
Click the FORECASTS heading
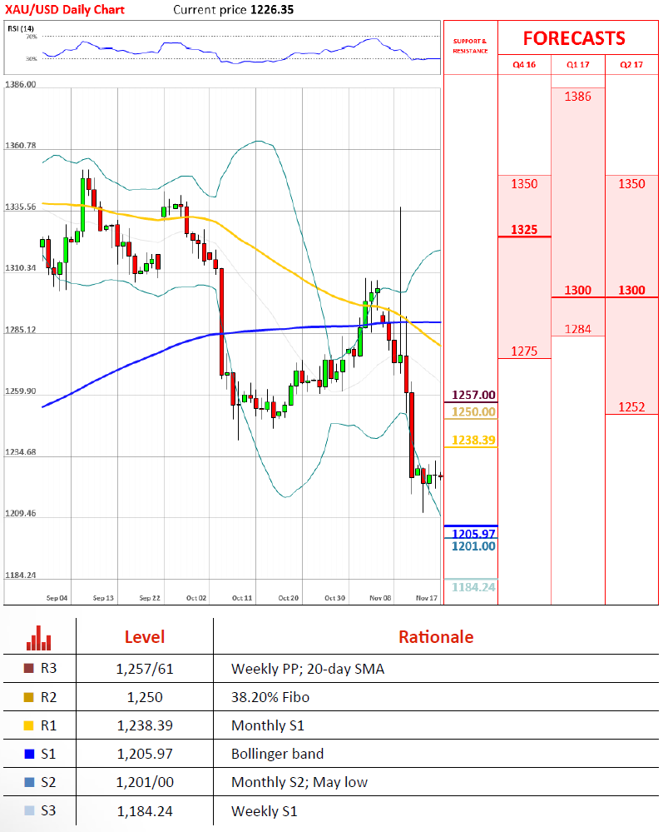574,38
